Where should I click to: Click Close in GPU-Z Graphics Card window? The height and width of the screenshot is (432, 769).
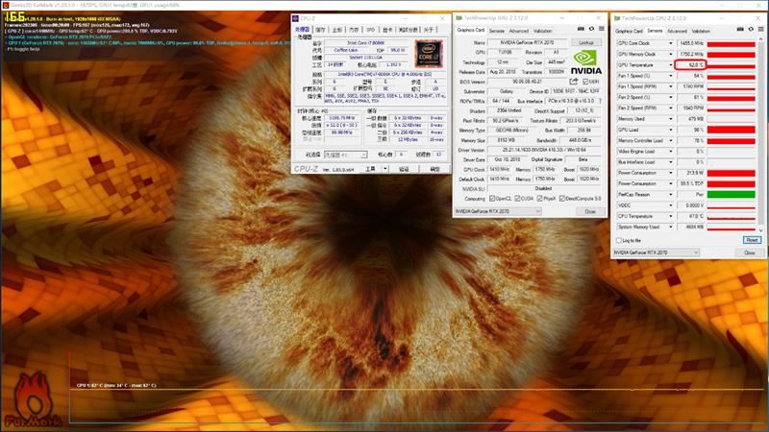coord(590,211)
